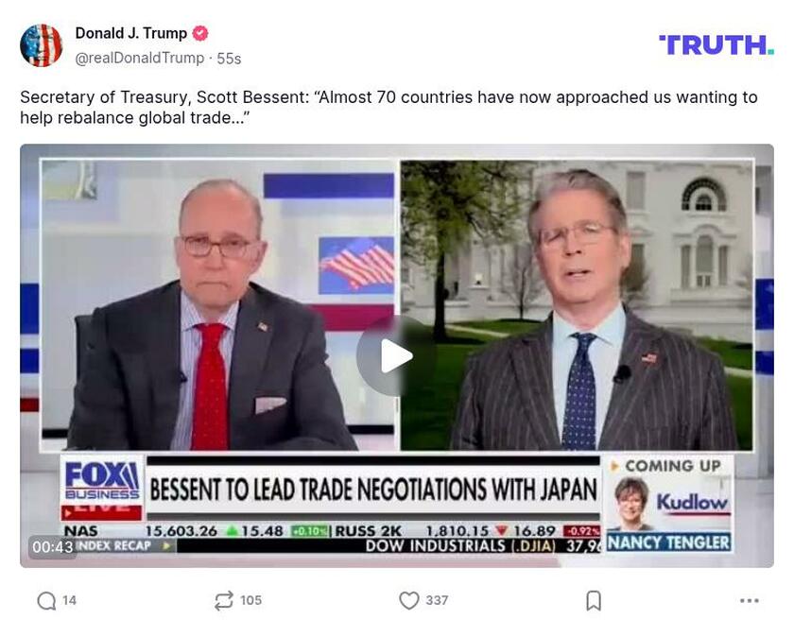Open the three-dot more options menu
This screenshot has height=637, width=794.
tap(749, 600)
